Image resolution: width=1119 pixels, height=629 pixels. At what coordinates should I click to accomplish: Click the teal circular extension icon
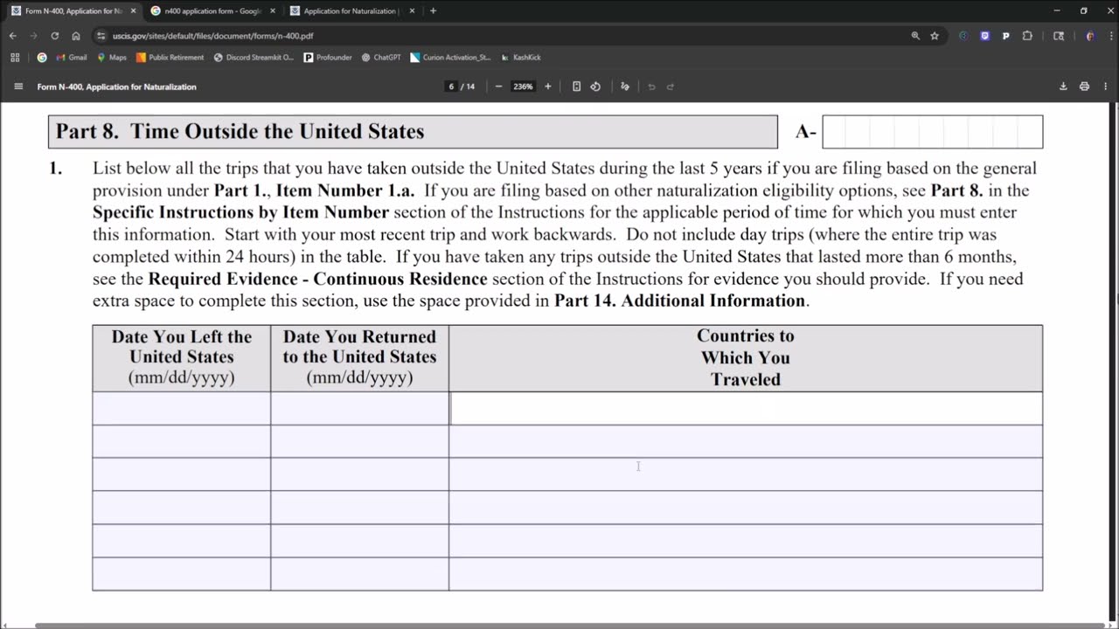coord(963,36)
